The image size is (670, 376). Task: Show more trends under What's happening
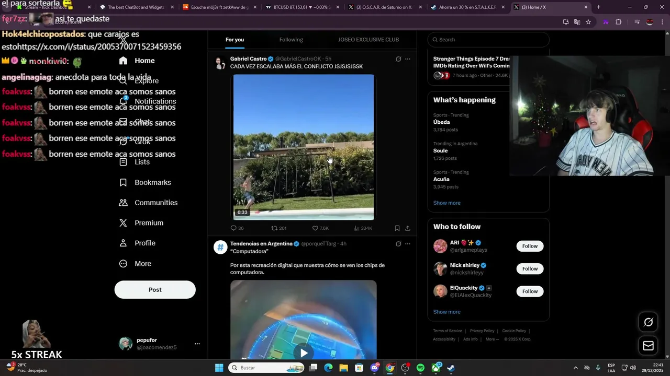(447, 203)
